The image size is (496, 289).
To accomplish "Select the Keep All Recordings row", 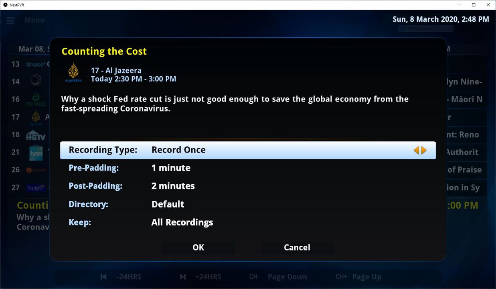I will point(247,222).
